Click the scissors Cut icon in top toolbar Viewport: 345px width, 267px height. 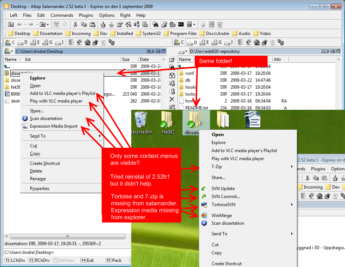point(75,24)
